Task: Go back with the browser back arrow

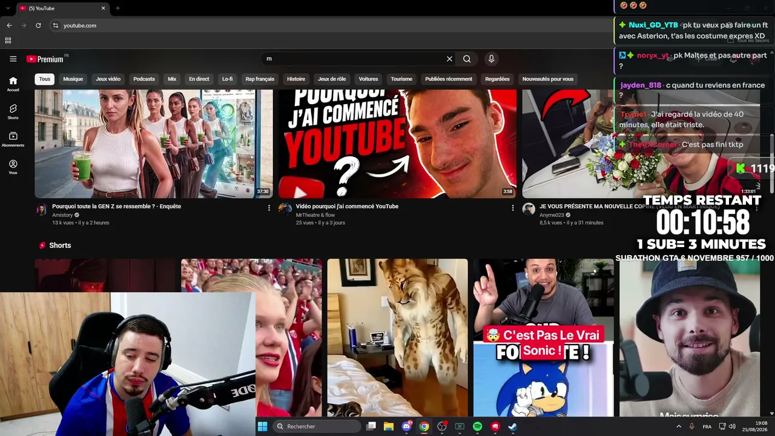Action: coord(9,25)
